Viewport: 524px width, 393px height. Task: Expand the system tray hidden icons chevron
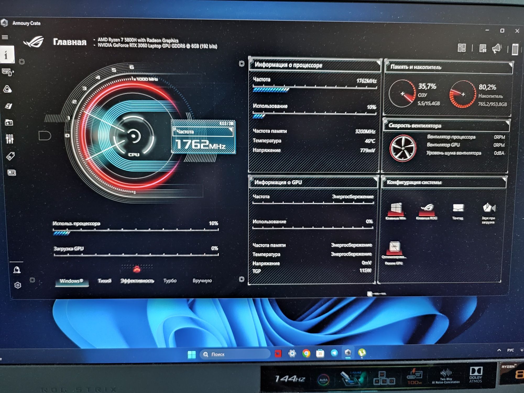[499, 350]
